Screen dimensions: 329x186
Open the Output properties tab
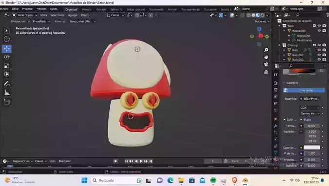pos(275,90)
